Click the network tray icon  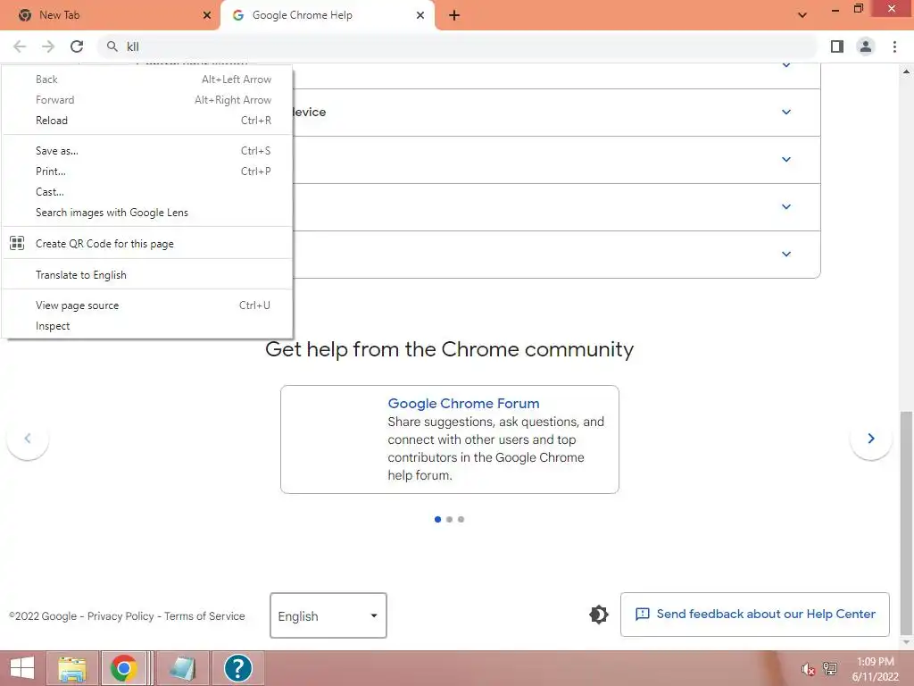pos(830,669)
